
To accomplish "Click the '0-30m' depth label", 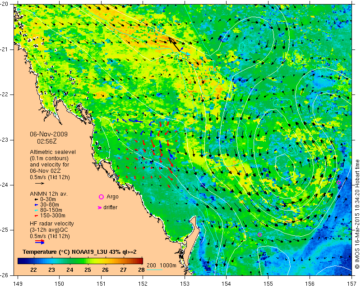I will 48,199.
